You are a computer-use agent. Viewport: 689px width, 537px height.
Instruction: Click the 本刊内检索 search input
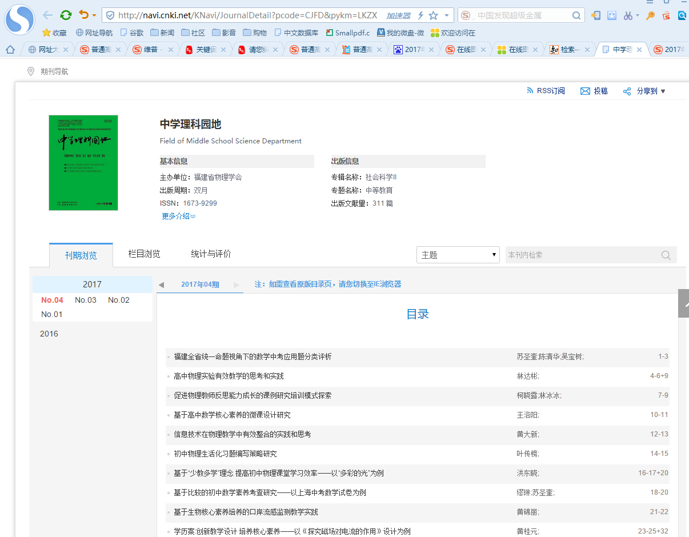[x=580, y=255]
